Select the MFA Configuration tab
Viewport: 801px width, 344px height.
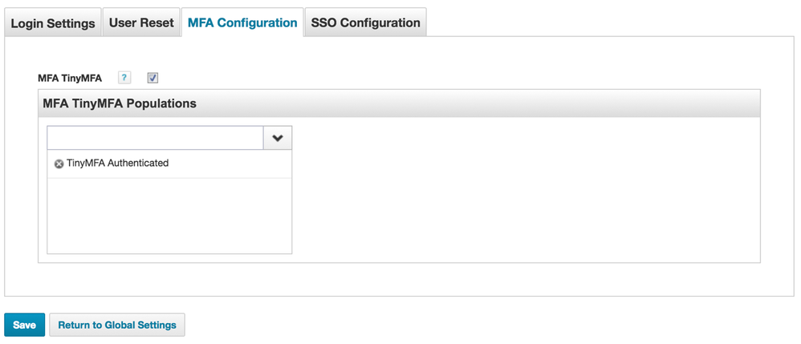tap(242, 23)
